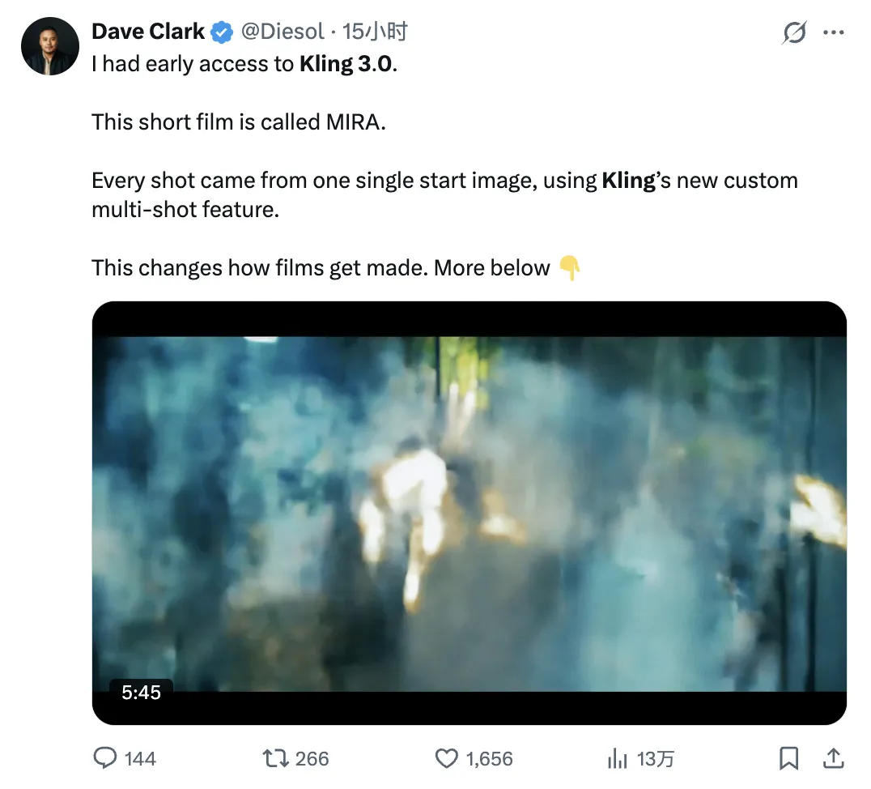Toggle the bookmark icon
871x789 pixels.
tap(788, 758)
